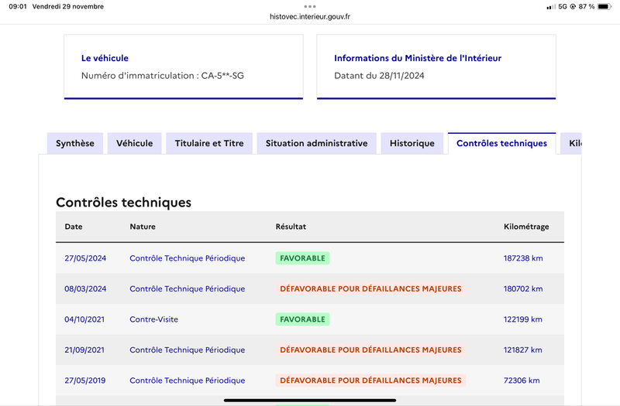This screenshot has height=406, width=620.
Task: Click DÉFAVORABLE badge for 08/03/2024 row
Action: (x=370, y=288)
